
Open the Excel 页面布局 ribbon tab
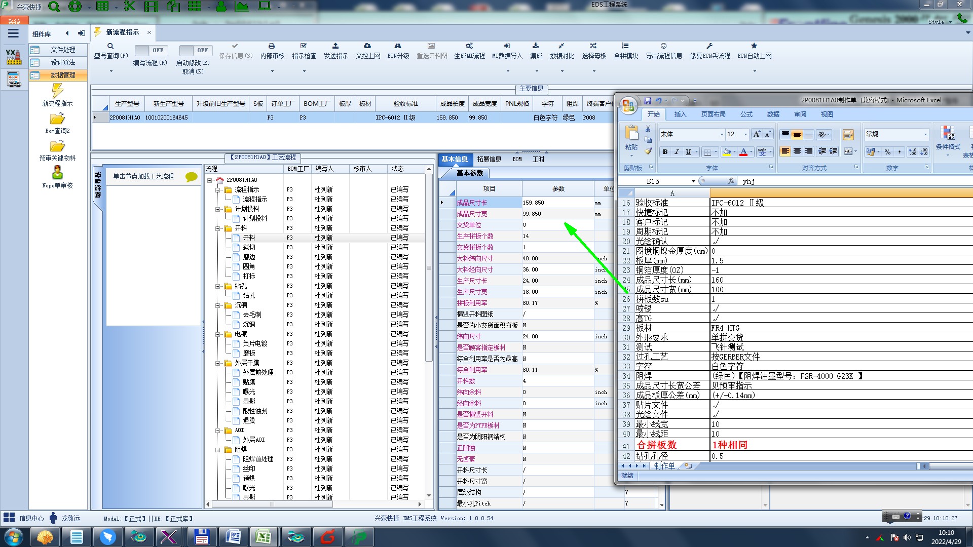pyautogui.click(x=713, y=114)
